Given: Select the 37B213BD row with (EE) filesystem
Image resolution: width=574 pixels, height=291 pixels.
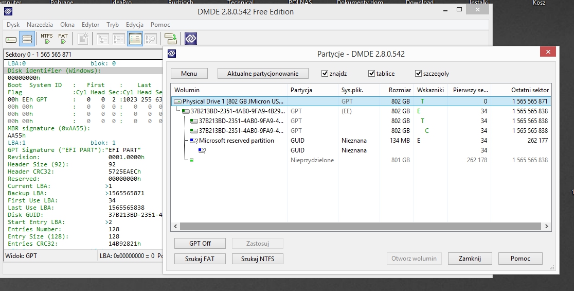Looking at the screenshot, I should click(x=361, y=111).
